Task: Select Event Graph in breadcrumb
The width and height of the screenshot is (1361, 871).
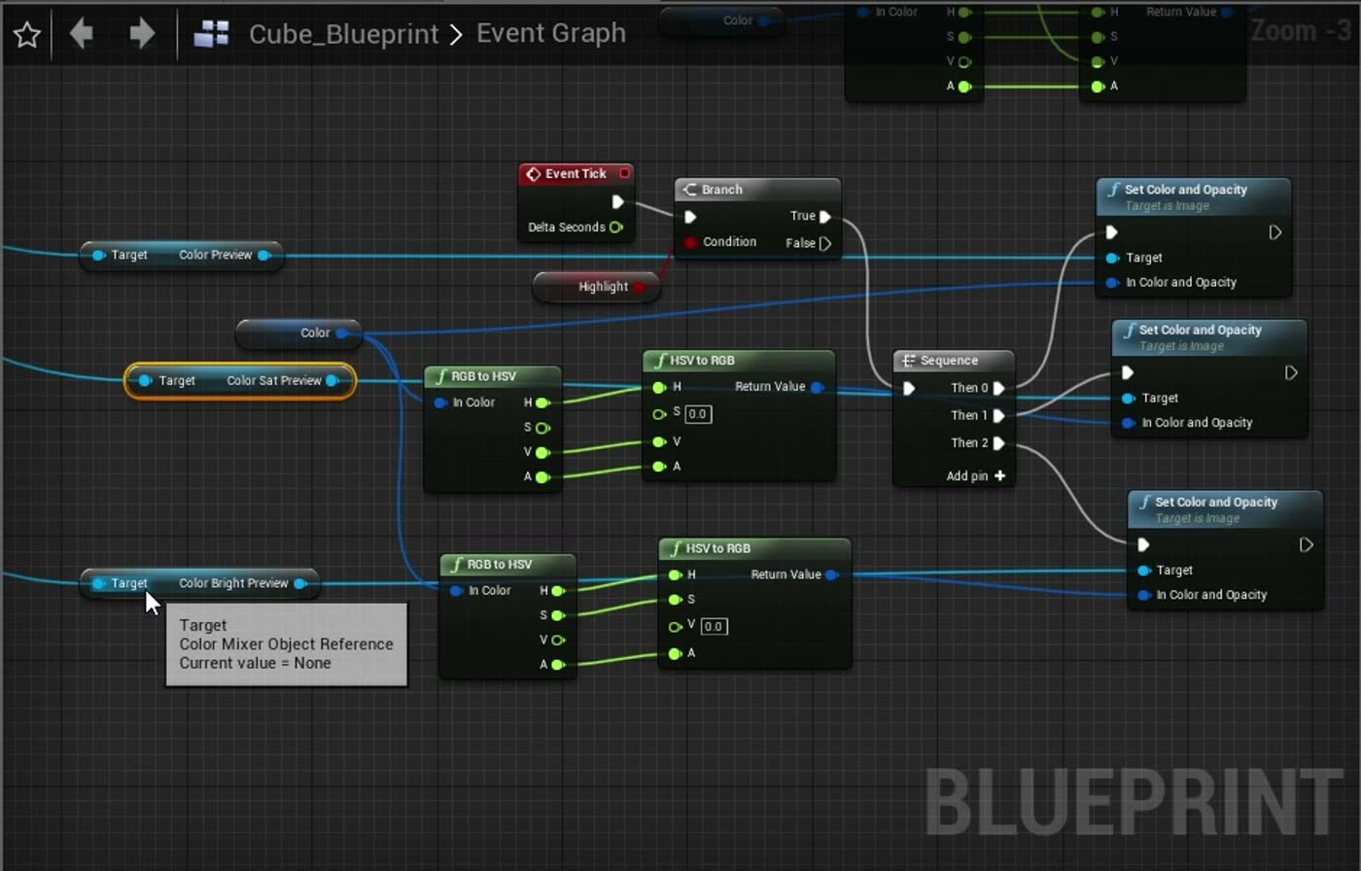Action: tap(551, 33)
